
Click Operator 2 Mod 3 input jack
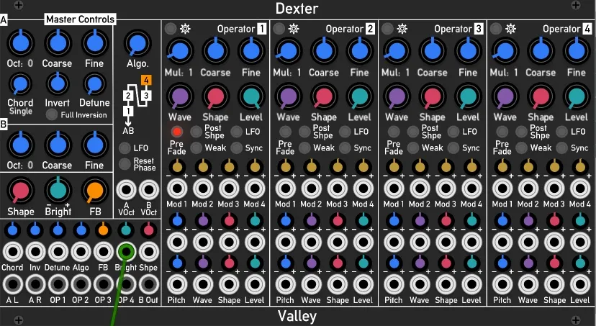tap(337, 189)
